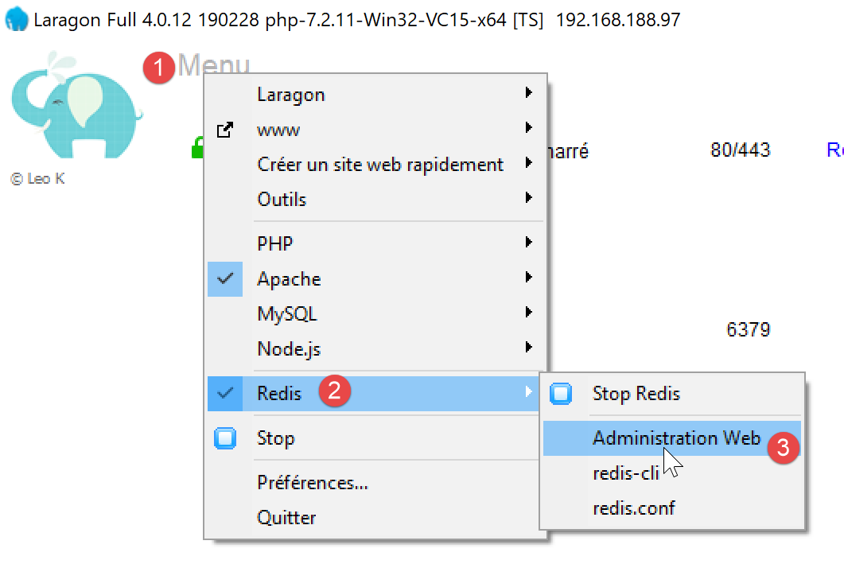Click the blue stop icon beside Stop
Viewport: 844px width, 564px height.
[x=225, y=438]
